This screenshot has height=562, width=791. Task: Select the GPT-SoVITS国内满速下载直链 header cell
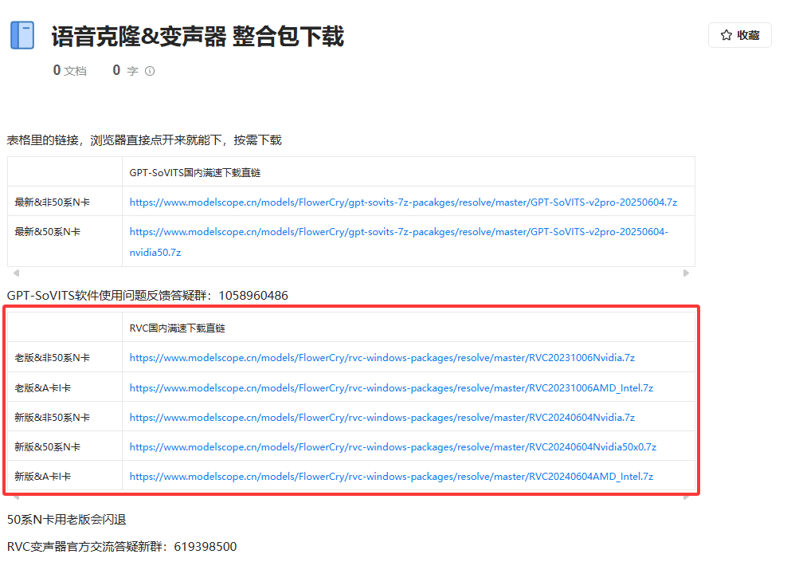point(195,172)
